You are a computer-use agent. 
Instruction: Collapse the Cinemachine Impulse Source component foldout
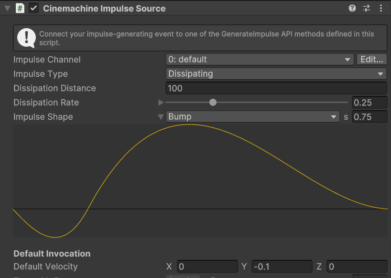coord(7,9)
